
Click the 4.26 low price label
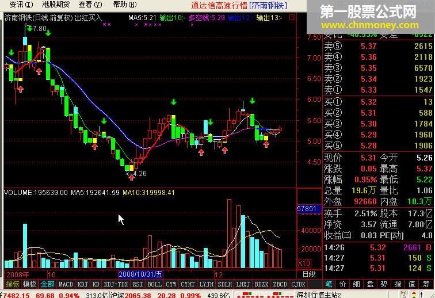140,174
